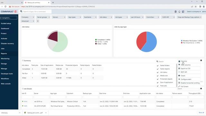Open the Job Details gear settings icon
This screenshot has width=206, height=116.
tap(201, 89)
